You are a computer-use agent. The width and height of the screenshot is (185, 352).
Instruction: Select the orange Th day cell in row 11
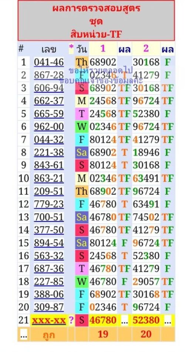point(82,191)
